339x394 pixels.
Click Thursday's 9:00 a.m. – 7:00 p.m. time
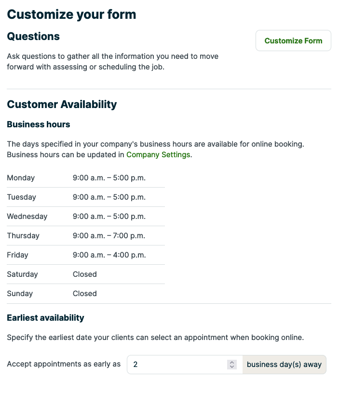coord(108,236)
